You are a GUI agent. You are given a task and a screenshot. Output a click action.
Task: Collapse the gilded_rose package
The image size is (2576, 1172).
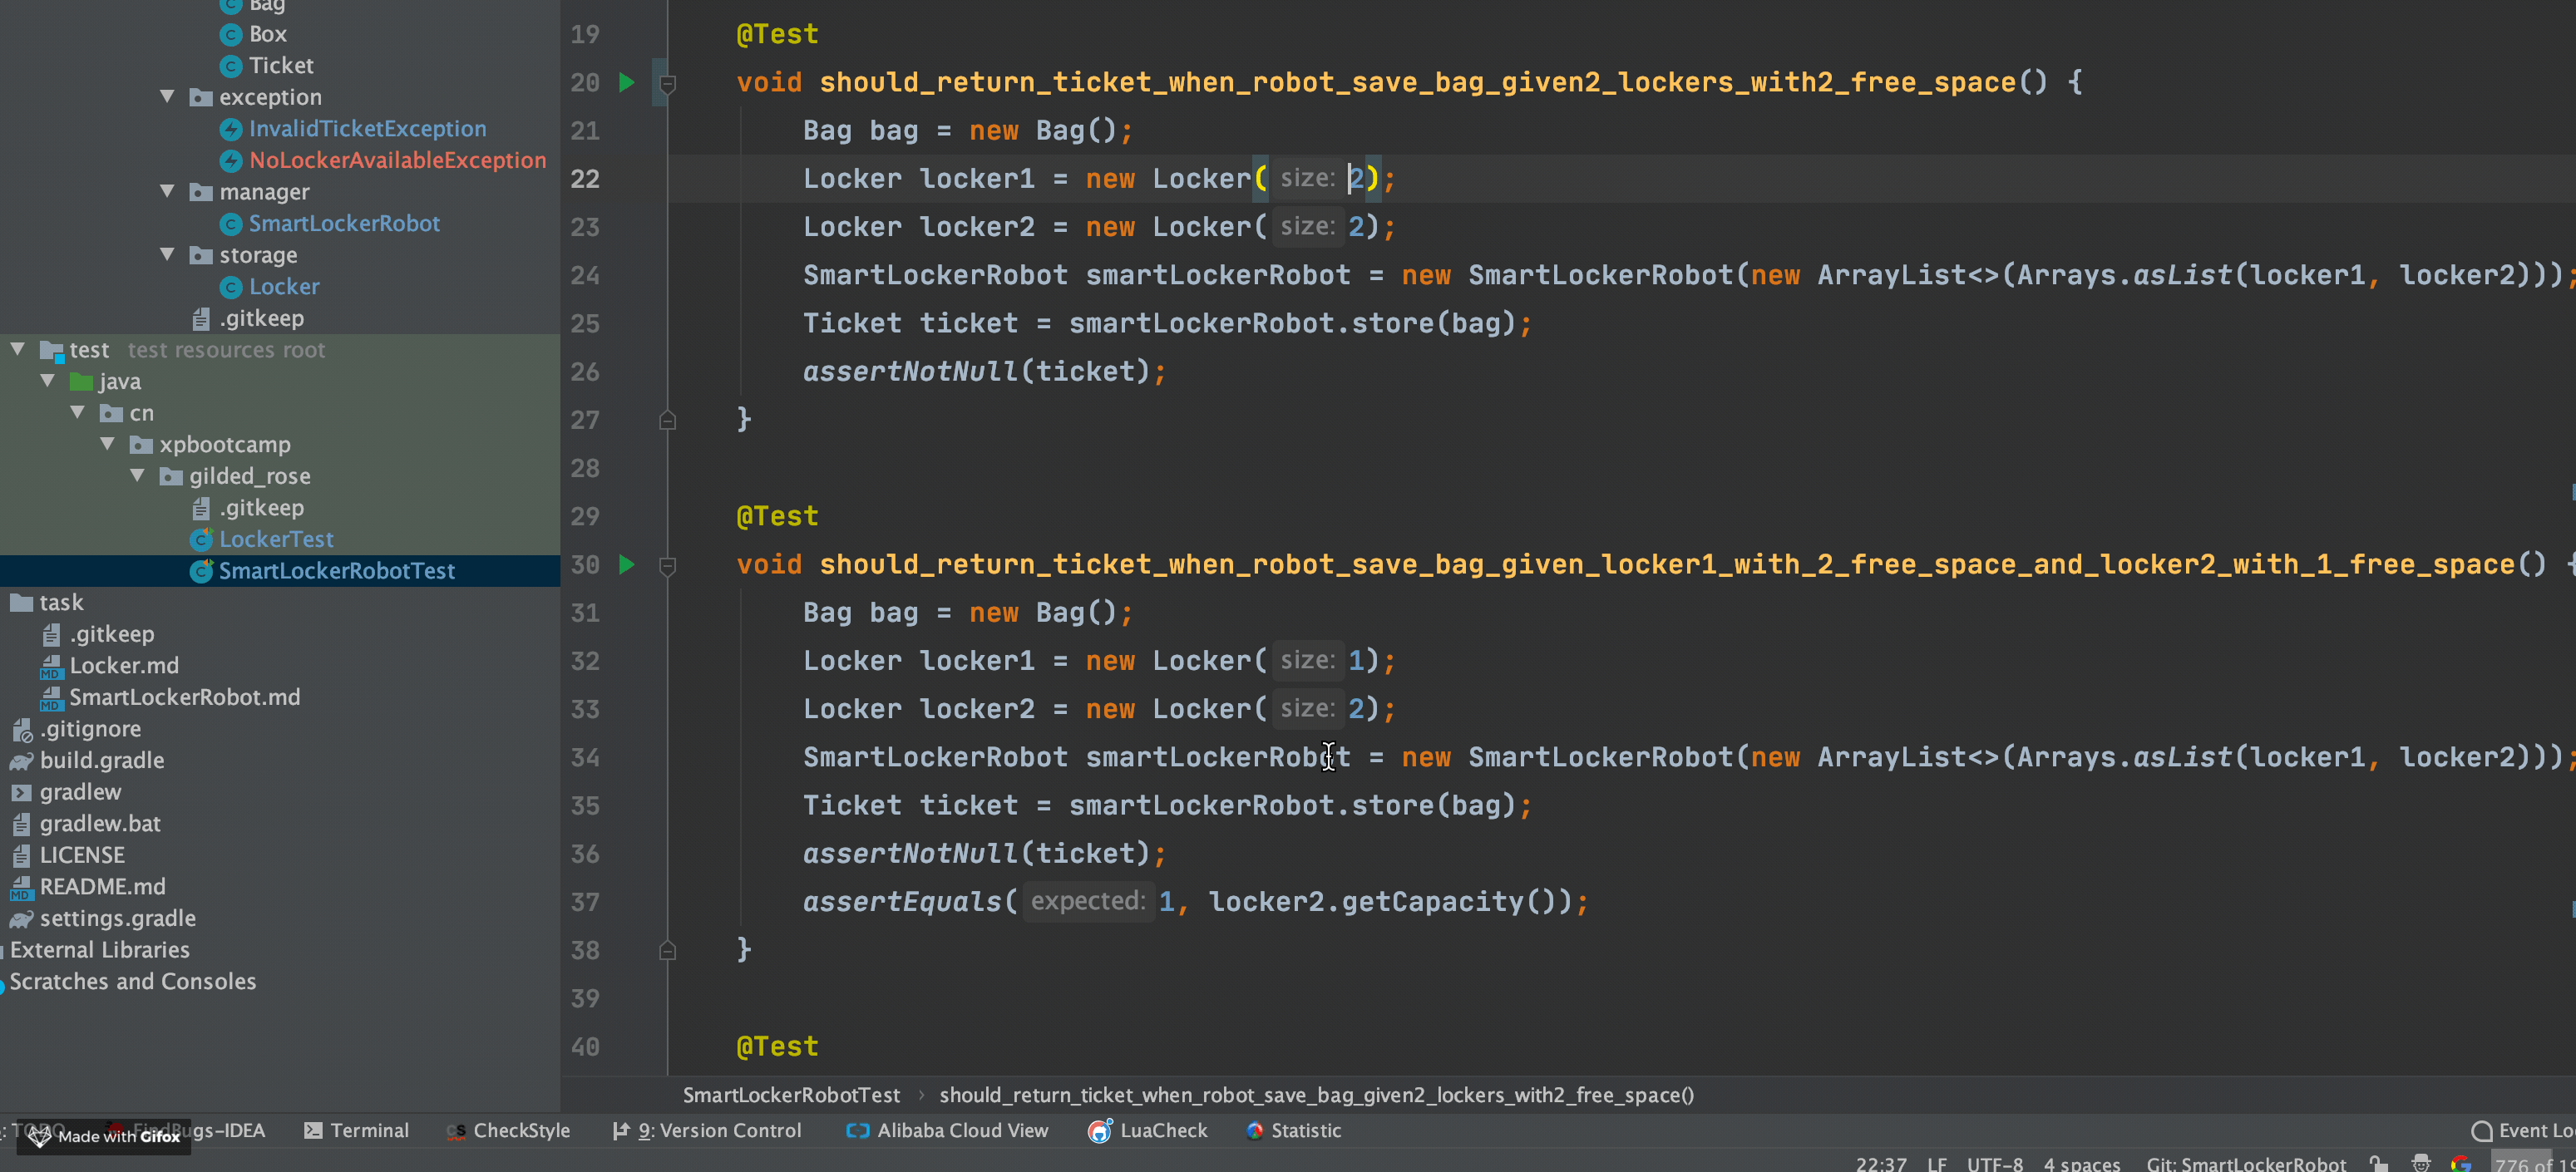[138, 476]
